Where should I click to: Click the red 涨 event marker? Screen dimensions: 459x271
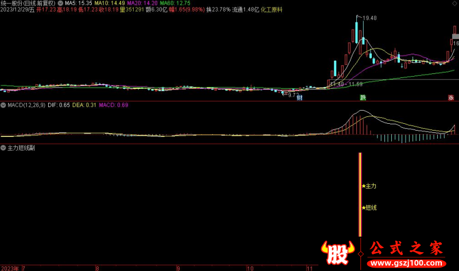pyautogui.click(x=452, y=98)
